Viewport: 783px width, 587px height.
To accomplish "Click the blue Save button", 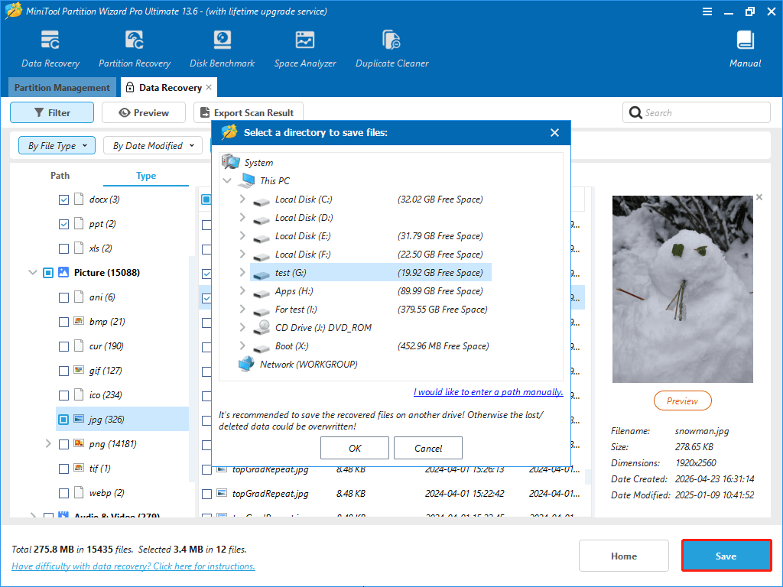I will coord(726,556).
